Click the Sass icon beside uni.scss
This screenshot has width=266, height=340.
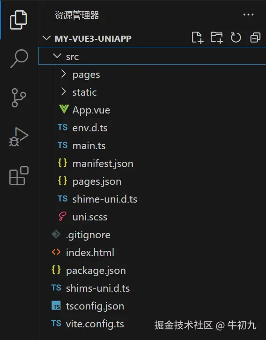(x=63, y=216)
